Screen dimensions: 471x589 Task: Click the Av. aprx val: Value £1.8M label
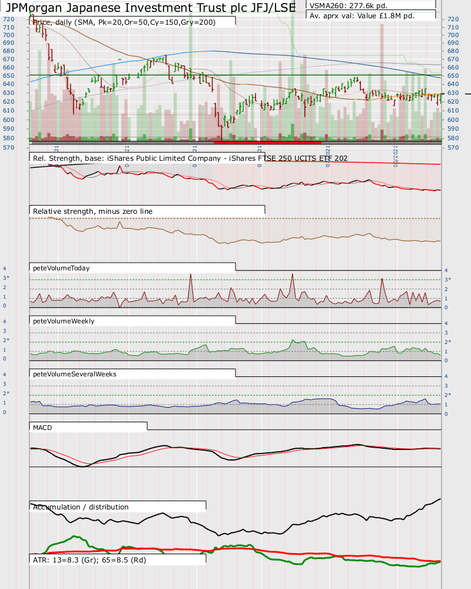361,16
